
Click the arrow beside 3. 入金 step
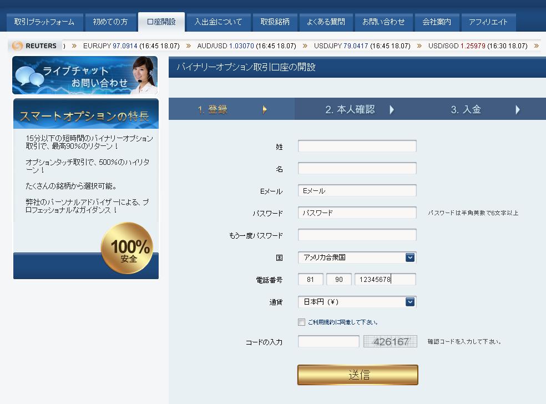(517, 110)
